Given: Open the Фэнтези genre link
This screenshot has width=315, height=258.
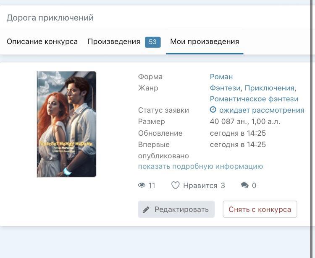Looking at the screenshot, I should 225,88.
